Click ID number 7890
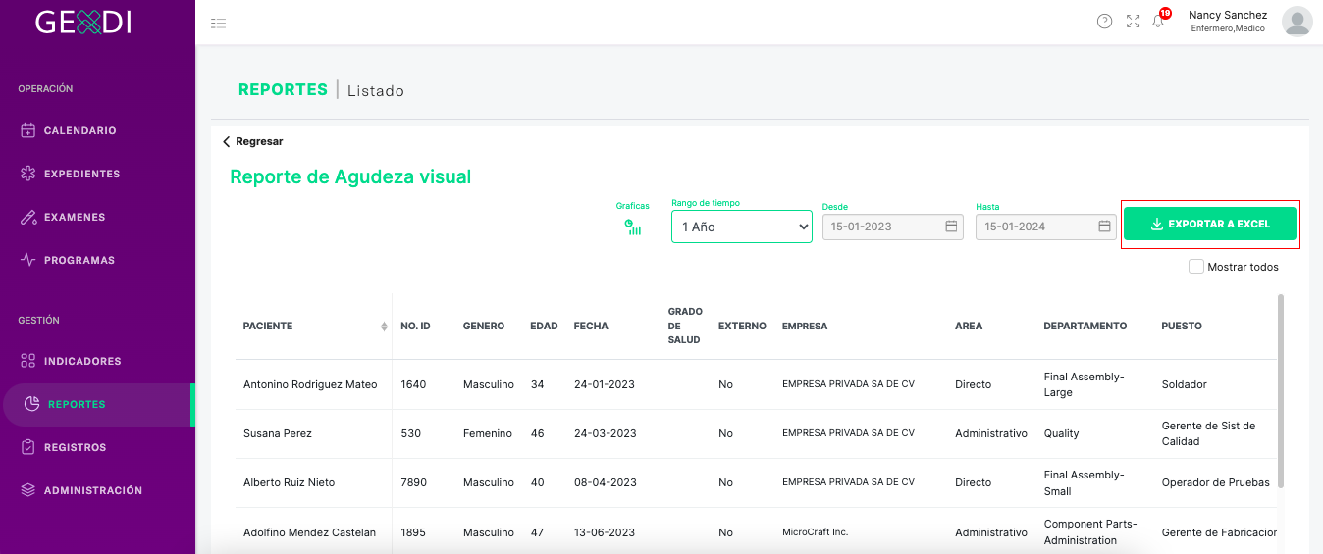Viewport: 1323px width, 554px height. (x=414, y=482)
